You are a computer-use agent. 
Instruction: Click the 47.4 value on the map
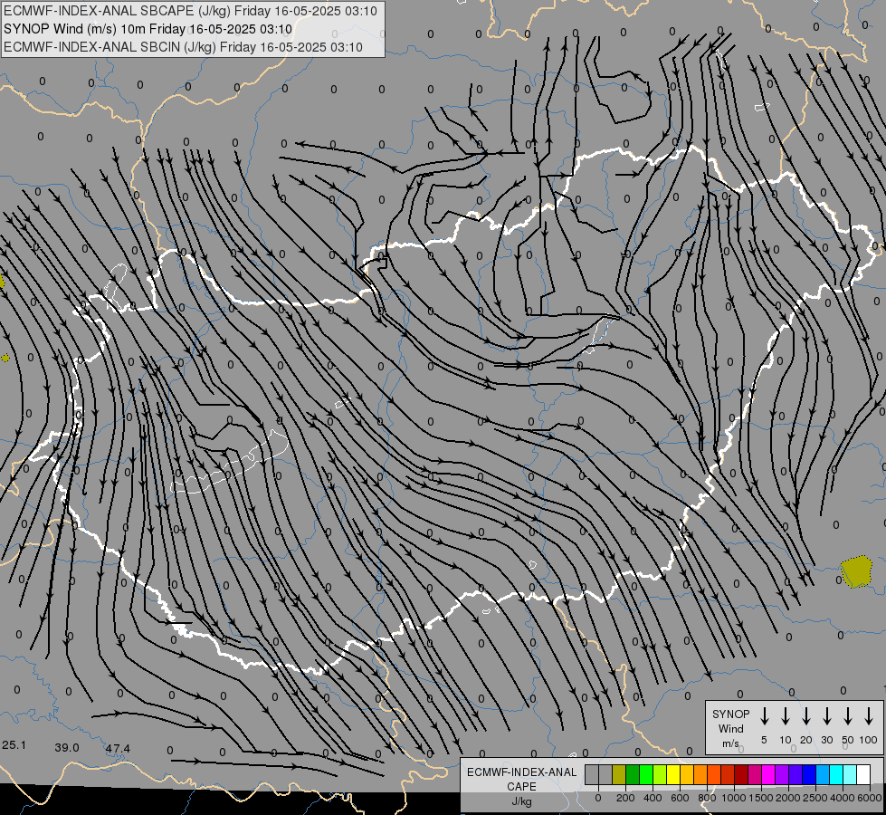click(x=118, y=749)
